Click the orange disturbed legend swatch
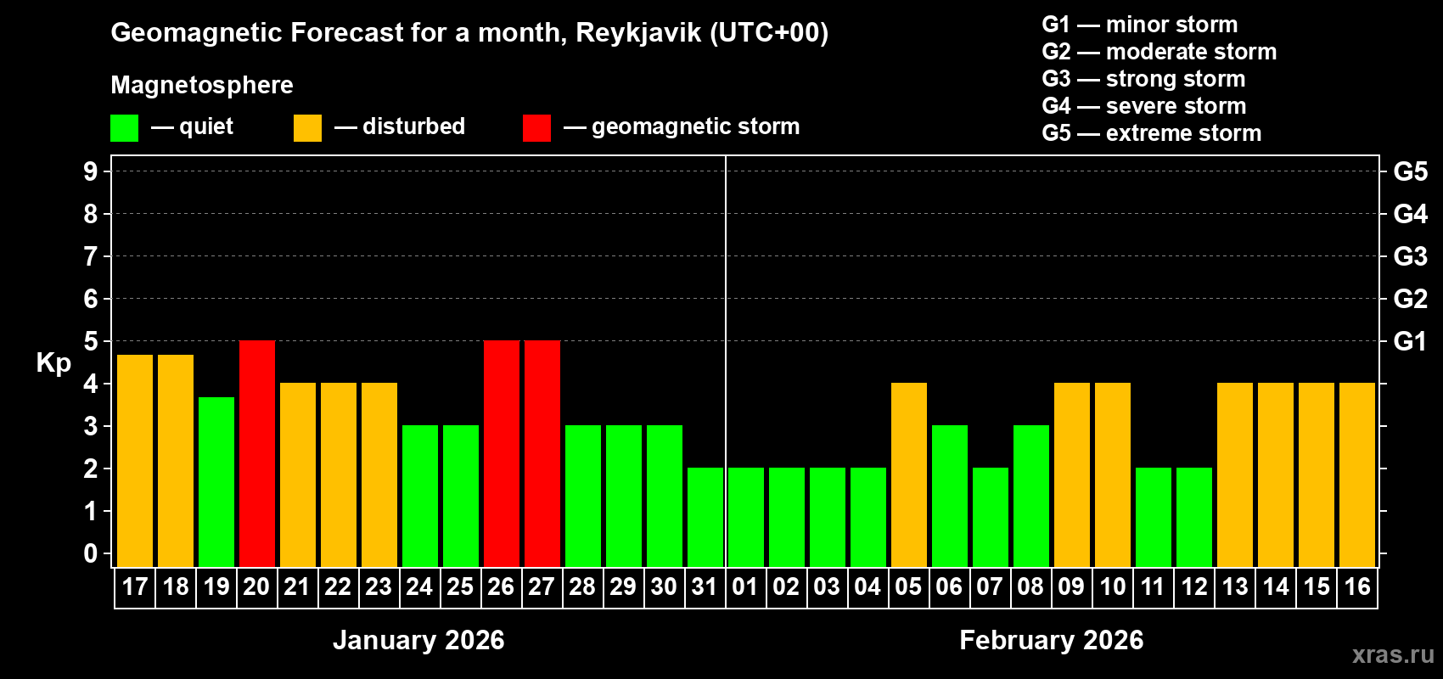The image size is (1443, 679). (307, 128)
